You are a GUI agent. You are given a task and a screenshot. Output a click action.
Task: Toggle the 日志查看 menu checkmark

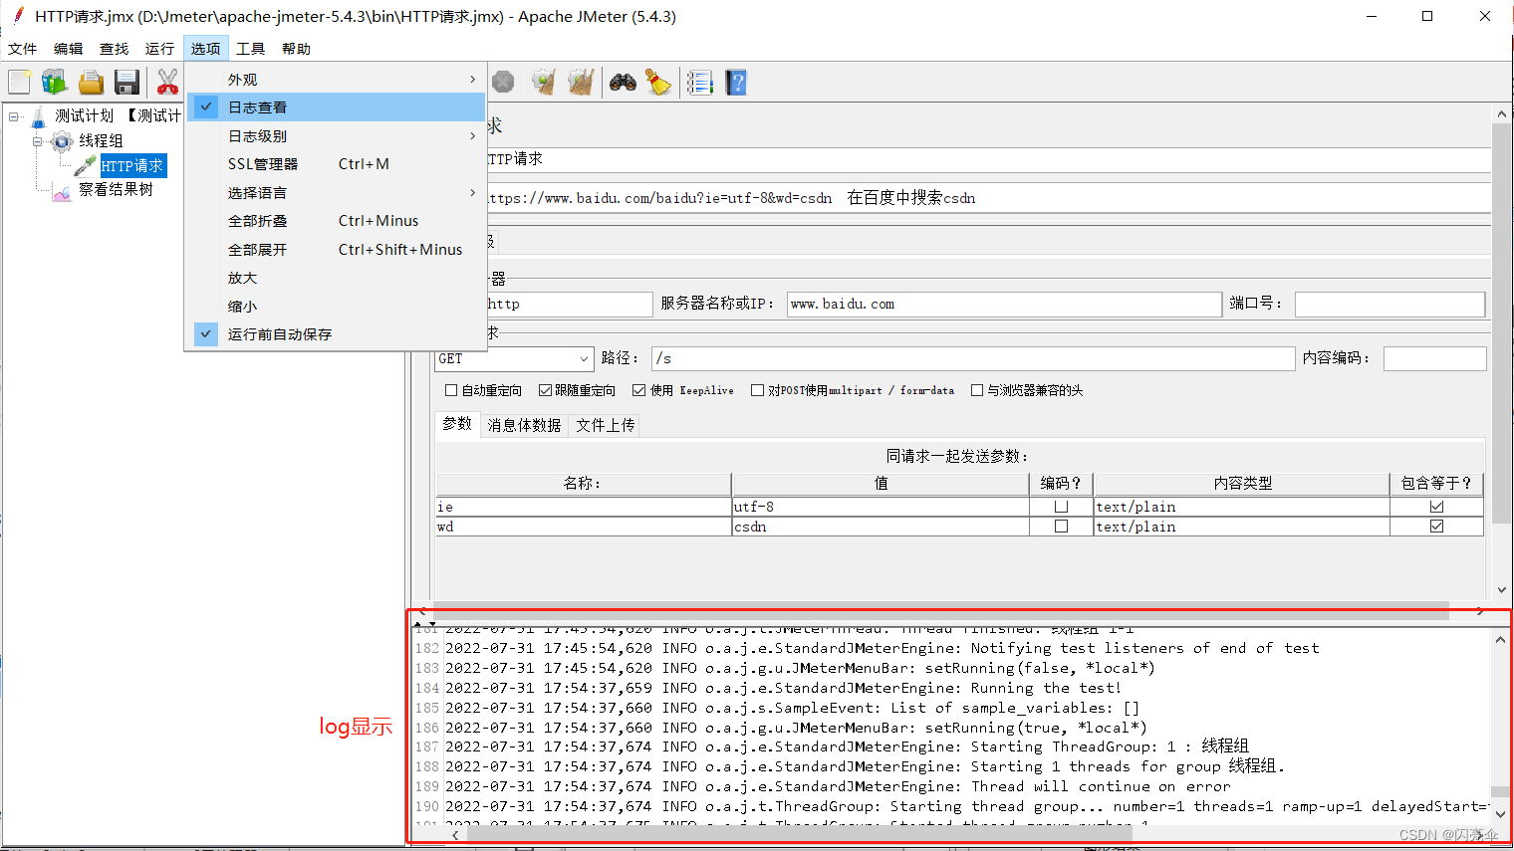[x=205, y=106]
